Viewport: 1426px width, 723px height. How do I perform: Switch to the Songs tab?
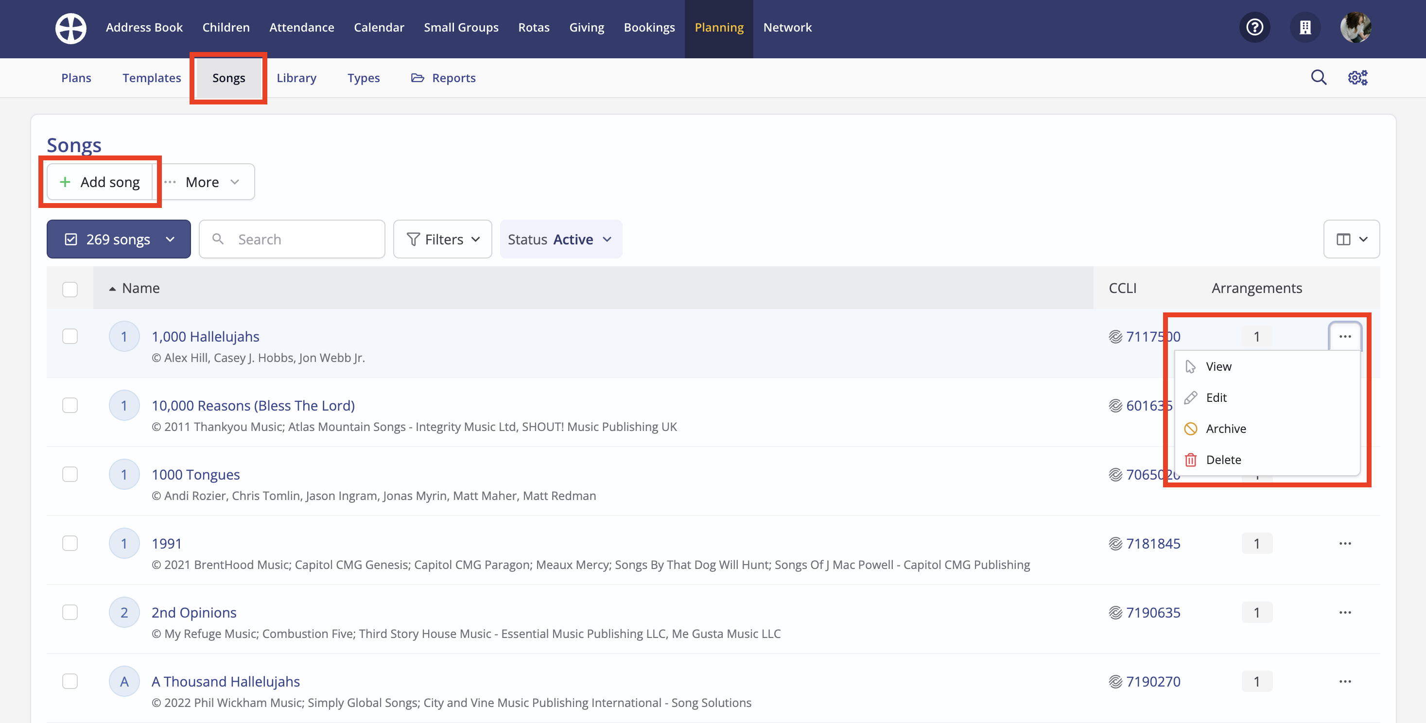(228, 78)
